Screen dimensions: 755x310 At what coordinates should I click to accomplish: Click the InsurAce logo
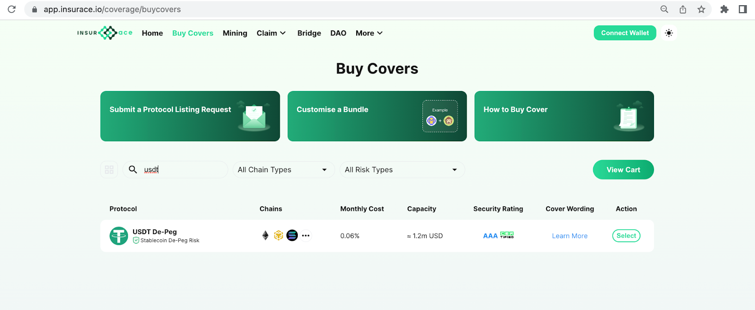105,33
